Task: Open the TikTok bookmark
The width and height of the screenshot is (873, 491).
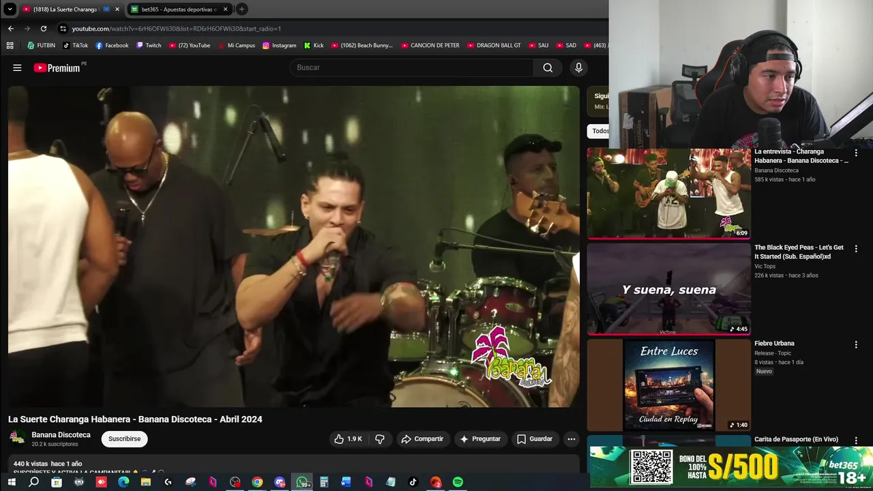Action: click(x=75, y=46)
